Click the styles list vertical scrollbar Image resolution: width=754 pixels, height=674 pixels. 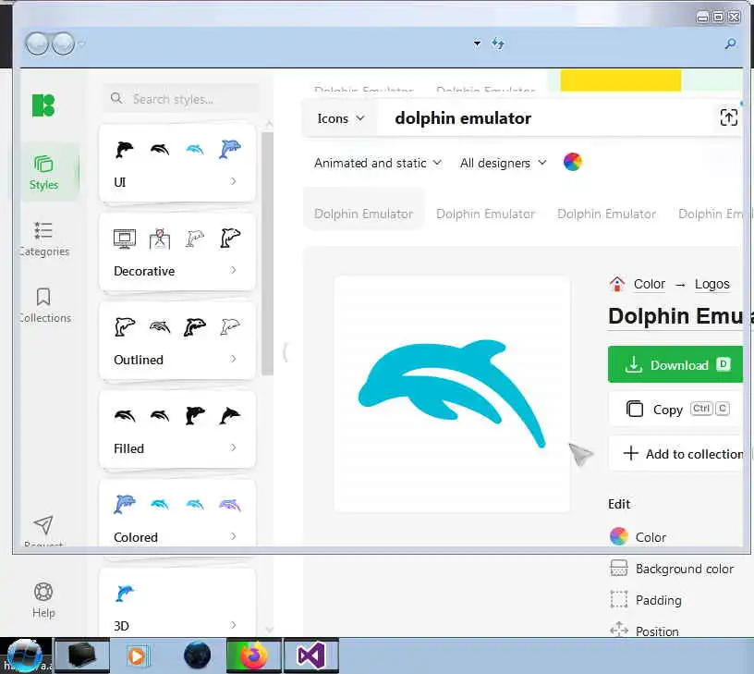coord(267,253)
